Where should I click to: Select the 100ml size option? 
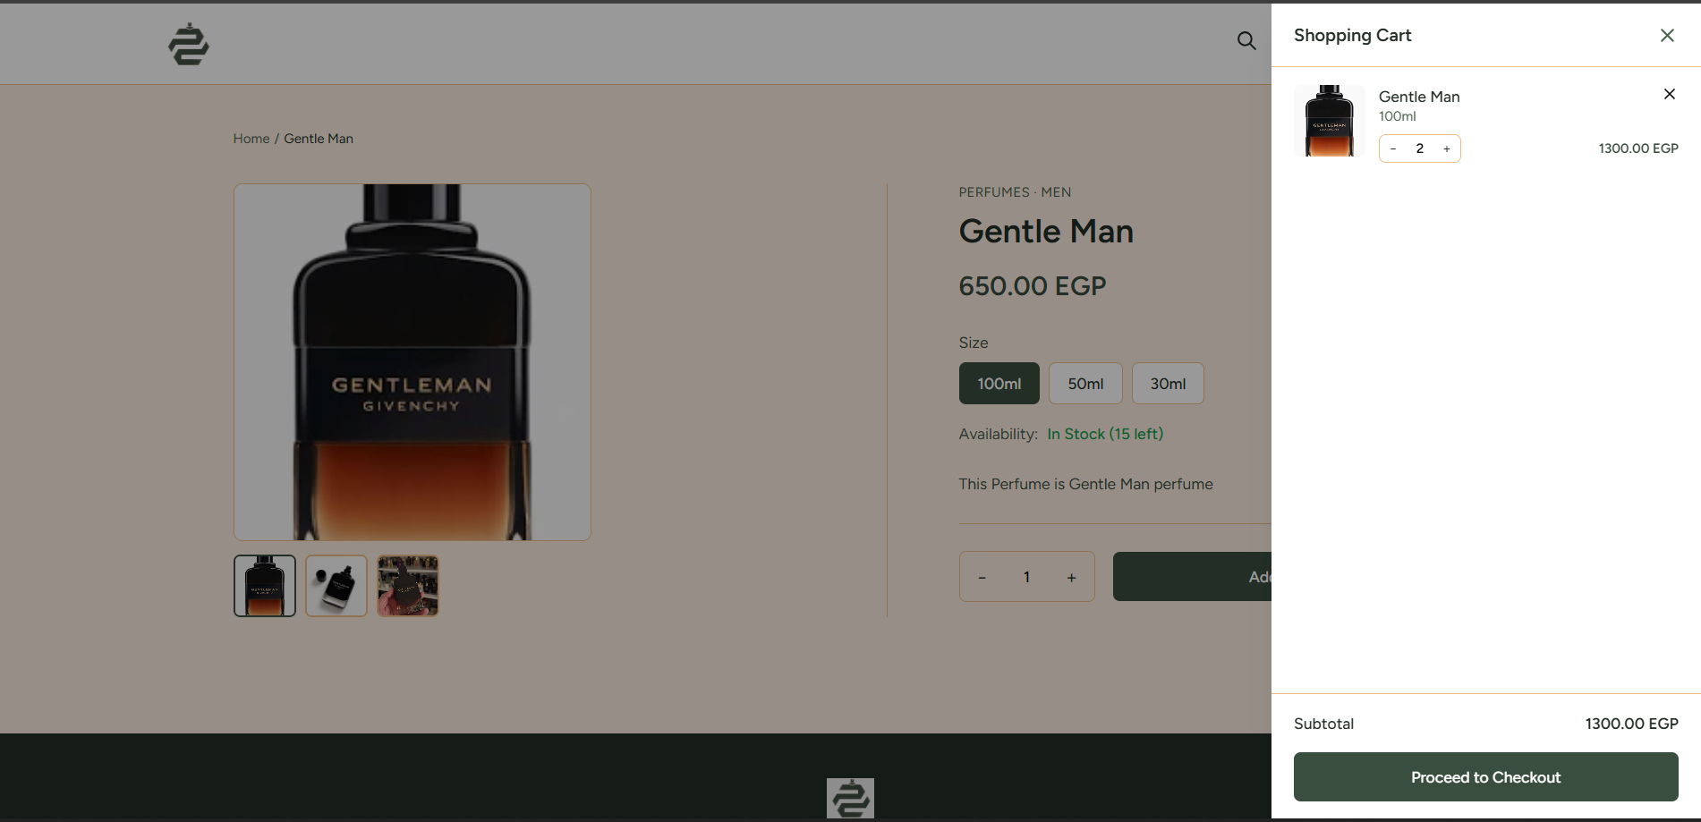999,384
